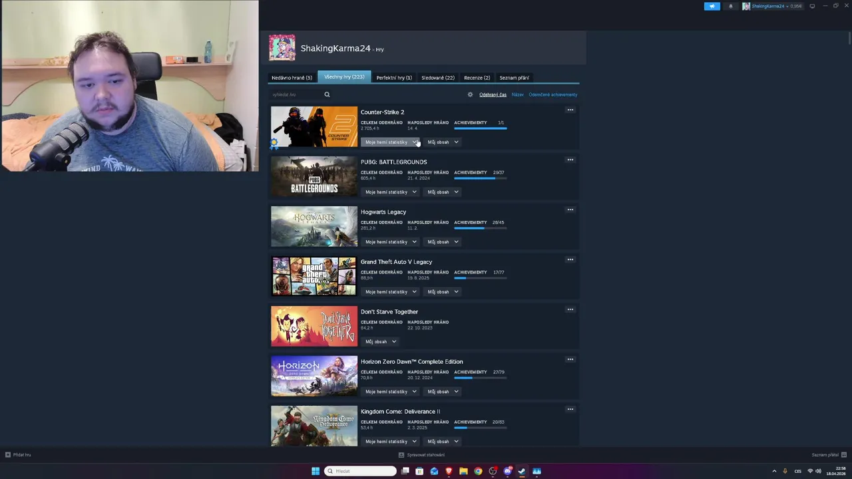The height and width of the screenshot is (479, 852).
Task: Open File Explorer from taskbar
Action: (x=463, y=471)
